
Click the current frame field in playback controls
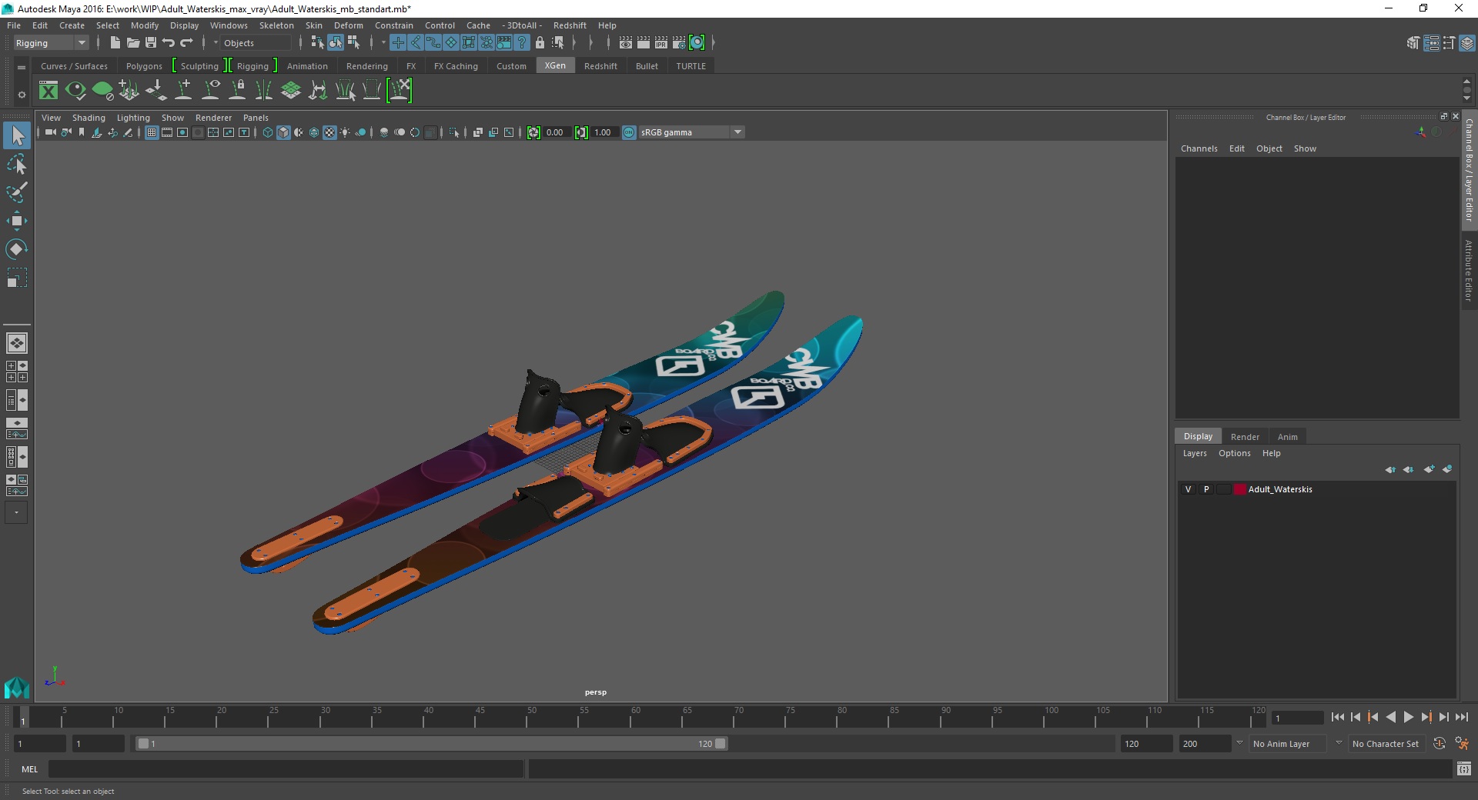(1297, 718)
